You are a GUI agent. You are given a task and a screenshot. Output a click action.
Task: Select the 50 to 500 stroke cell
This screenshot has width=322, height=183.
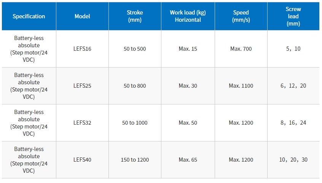point(135,49)
